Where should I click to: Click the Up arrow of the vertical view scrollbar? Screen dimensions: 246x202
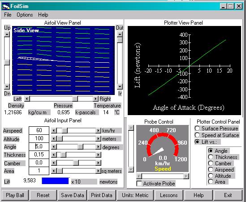[7, 34]
